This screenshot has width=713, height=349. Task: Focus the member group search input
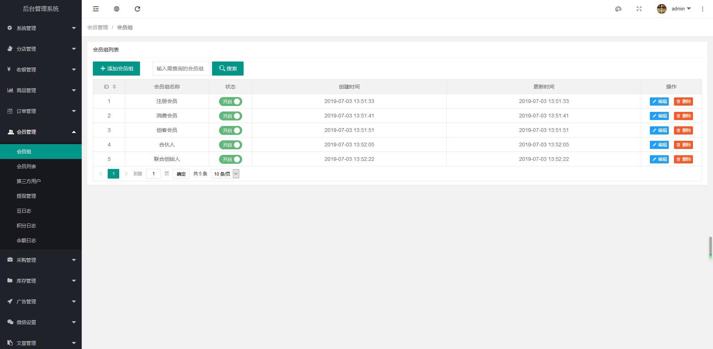pos(181,69)
